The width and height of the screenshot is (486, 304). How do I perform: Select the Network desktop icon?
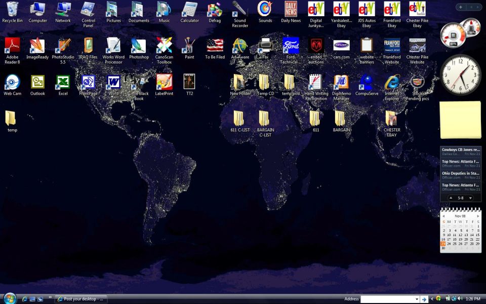63,9
